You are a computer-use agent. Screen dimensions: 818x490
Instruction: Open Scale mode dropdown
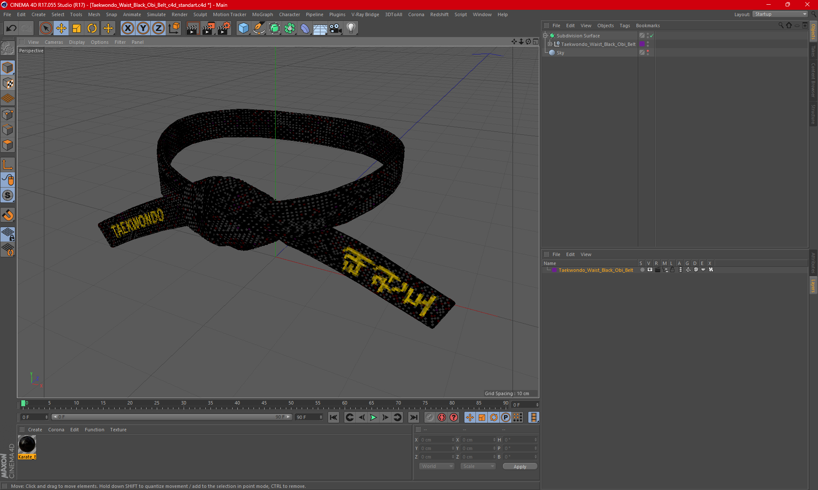(x=478, y=467)
